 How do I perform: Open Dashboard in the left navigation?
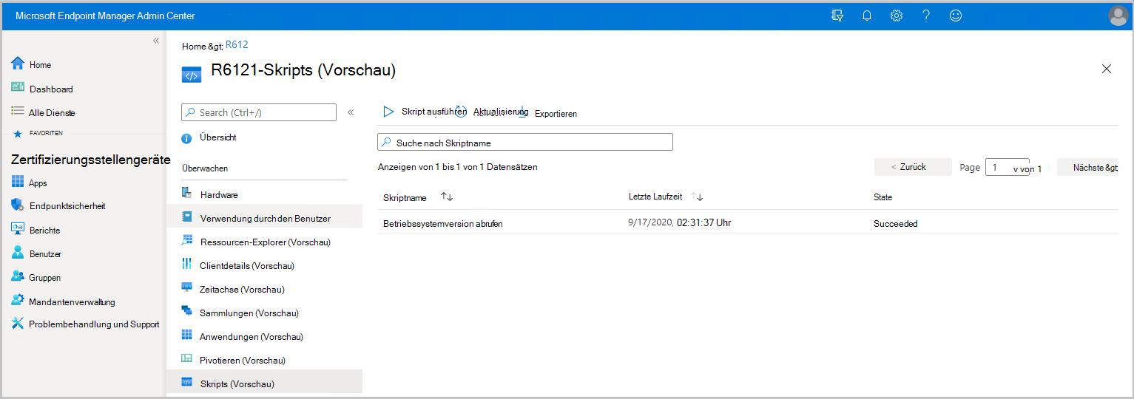(51, 89)
